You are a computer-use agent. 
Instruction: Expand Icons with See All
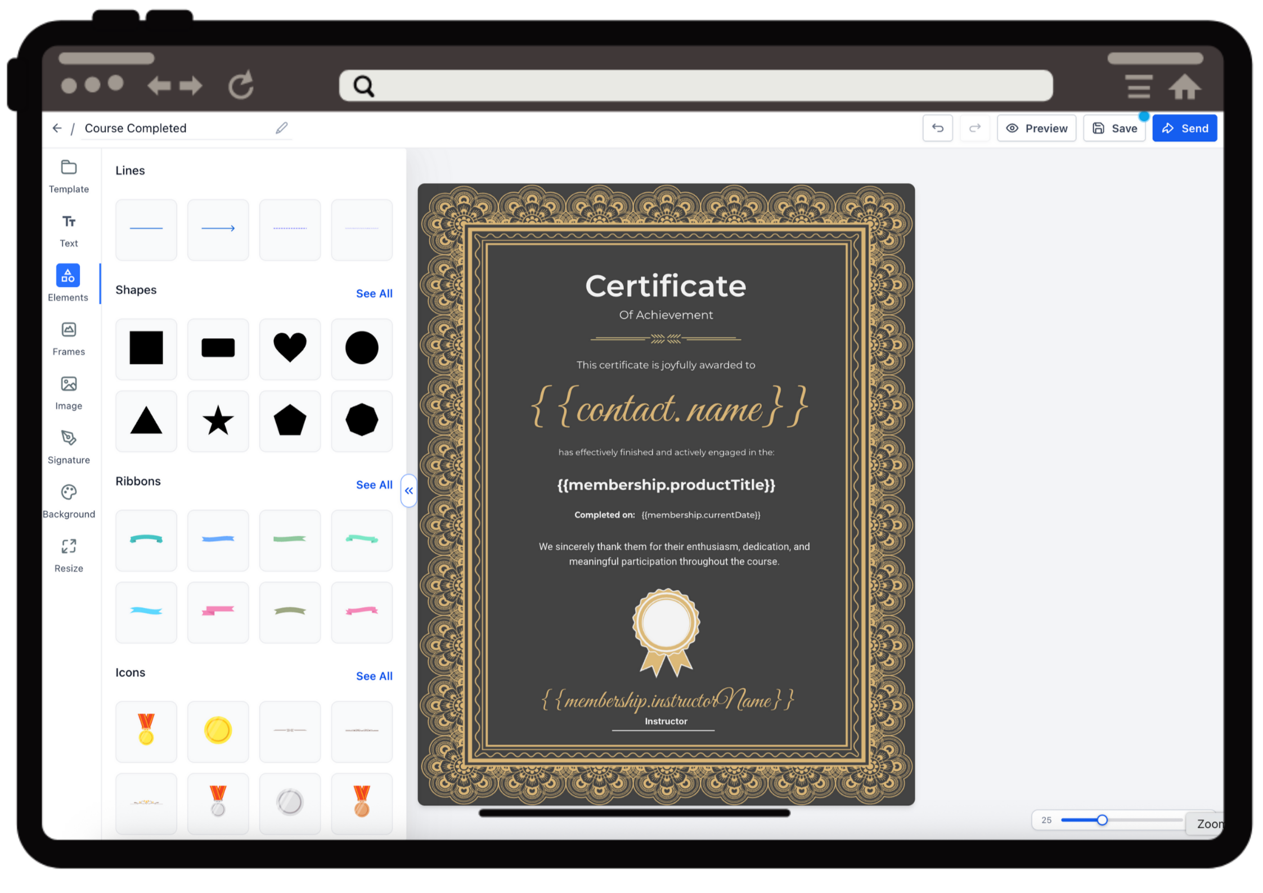pyautogui.click(x=374, y=676)
